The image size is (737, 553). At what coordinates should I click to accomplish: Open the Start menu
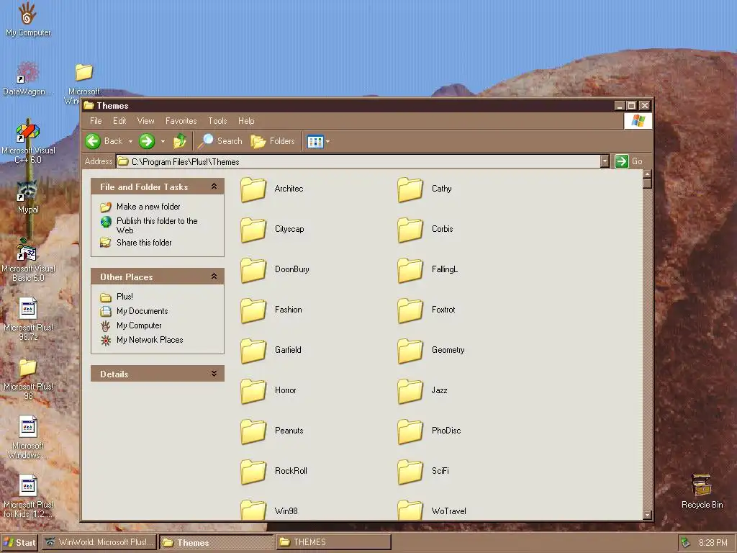(19, 542)
